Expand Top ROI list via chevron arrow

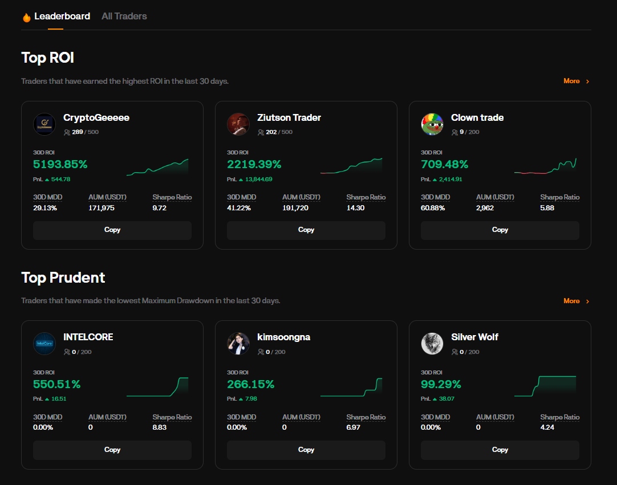(x=587, y=81)
